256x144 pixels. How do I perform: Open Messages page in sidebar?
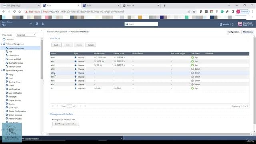coord(12,97)
